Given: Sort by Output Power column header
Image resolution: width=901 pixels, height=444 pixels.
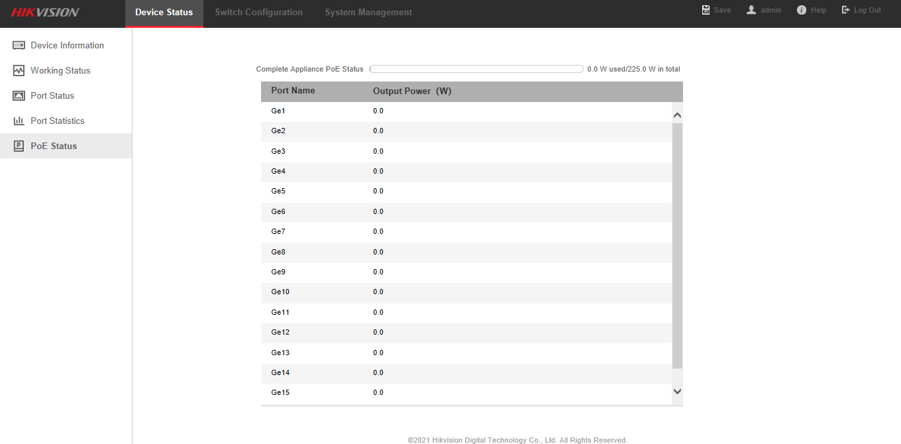Looking at the screenshot, I should (x=412, y=91).
